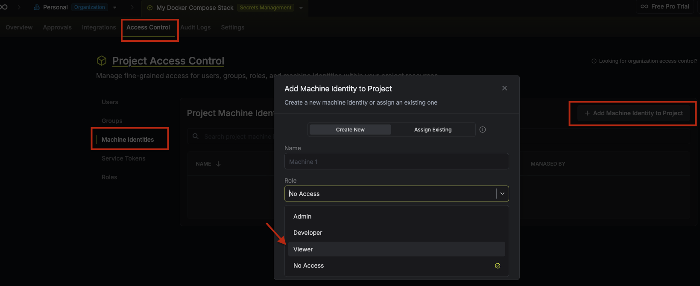Click the Secrets Management badge
The height and width of the screenshot is (286, 700).
[x=266, y=8]
